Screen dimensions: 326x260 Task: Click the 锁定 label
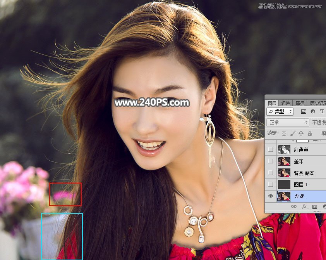click(273, 133)
